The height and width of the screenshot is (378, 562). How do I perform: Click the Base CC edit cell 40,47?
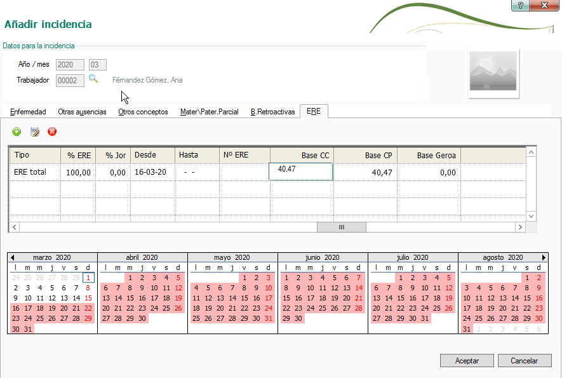301,172
